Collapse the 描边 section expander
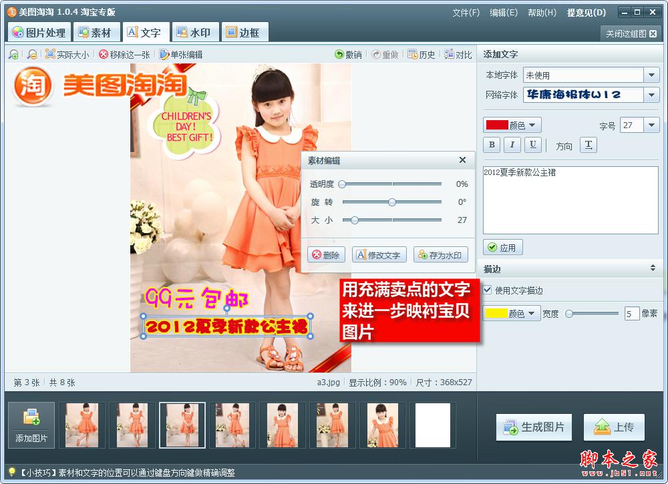The width and height of the screenshot is (668, 484). pos(652,268)
